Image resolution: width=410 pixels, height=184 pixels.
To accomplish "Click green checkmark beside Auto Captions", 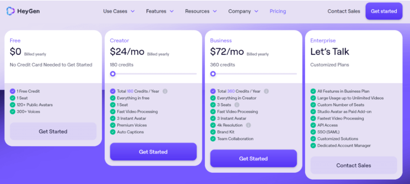I will tap(113, 132).
